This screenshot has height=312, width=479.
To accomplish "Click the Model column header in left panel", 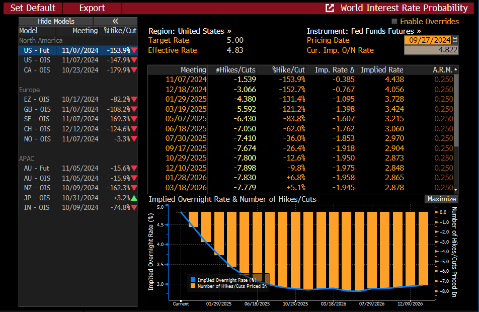I will (x=28, y=31).
